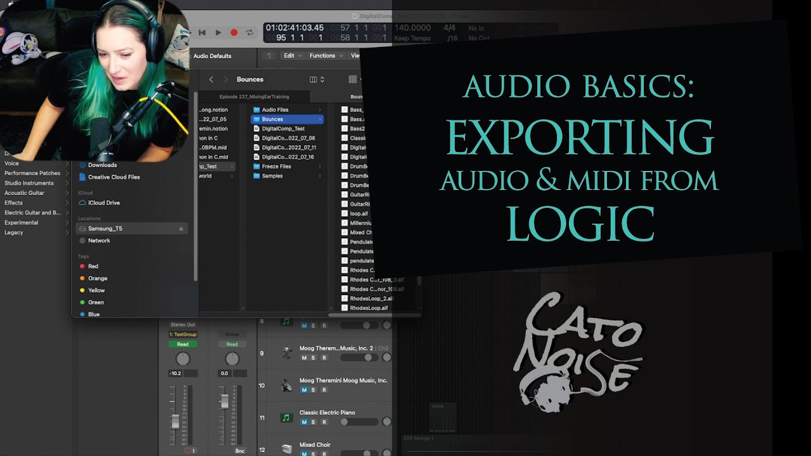811x456 pixels.
Task: Expand the Freeze Files folder chevron
Action: coord(320,167)
